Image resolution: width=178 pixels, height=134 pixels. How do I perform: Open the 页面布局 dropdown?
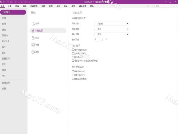coord(111,29)
